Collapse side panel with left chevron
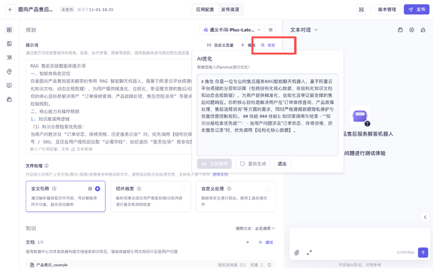The width and height of the screenshot is (433, 269). coord(425,217)
